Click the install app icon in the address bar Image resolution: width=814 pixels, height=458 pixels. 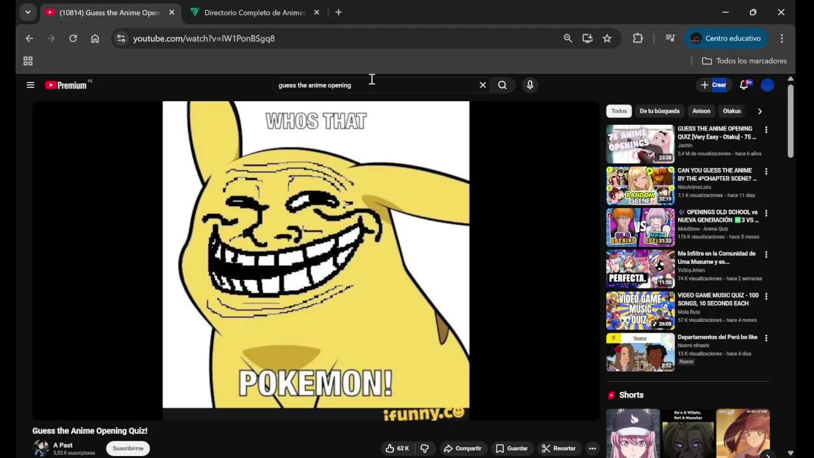pos(588,38)
